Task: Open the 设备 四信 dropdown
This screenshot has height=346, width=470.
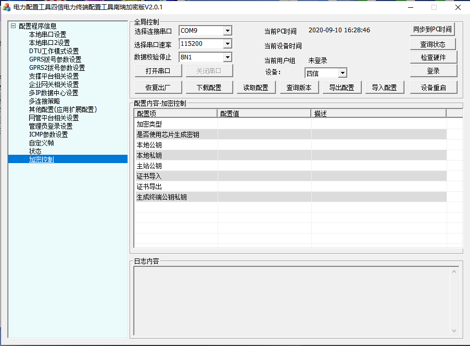Action: click(342, 73)
